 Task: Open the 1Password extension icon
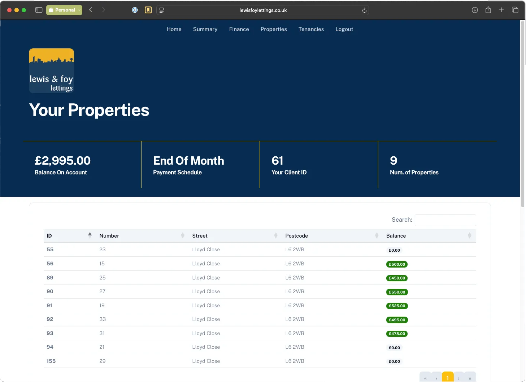pos(135,10)
